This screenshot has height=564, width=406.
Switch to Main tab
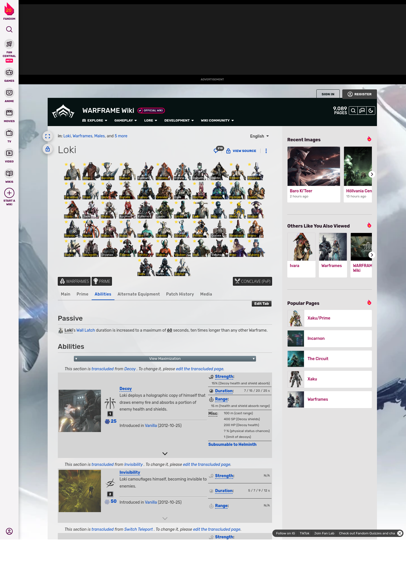65,294
